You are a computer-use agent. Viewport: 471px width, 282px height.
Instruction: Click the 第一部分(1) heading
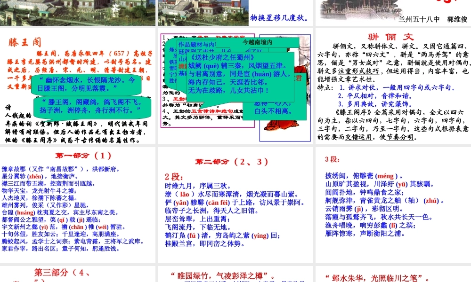(83, 156)
